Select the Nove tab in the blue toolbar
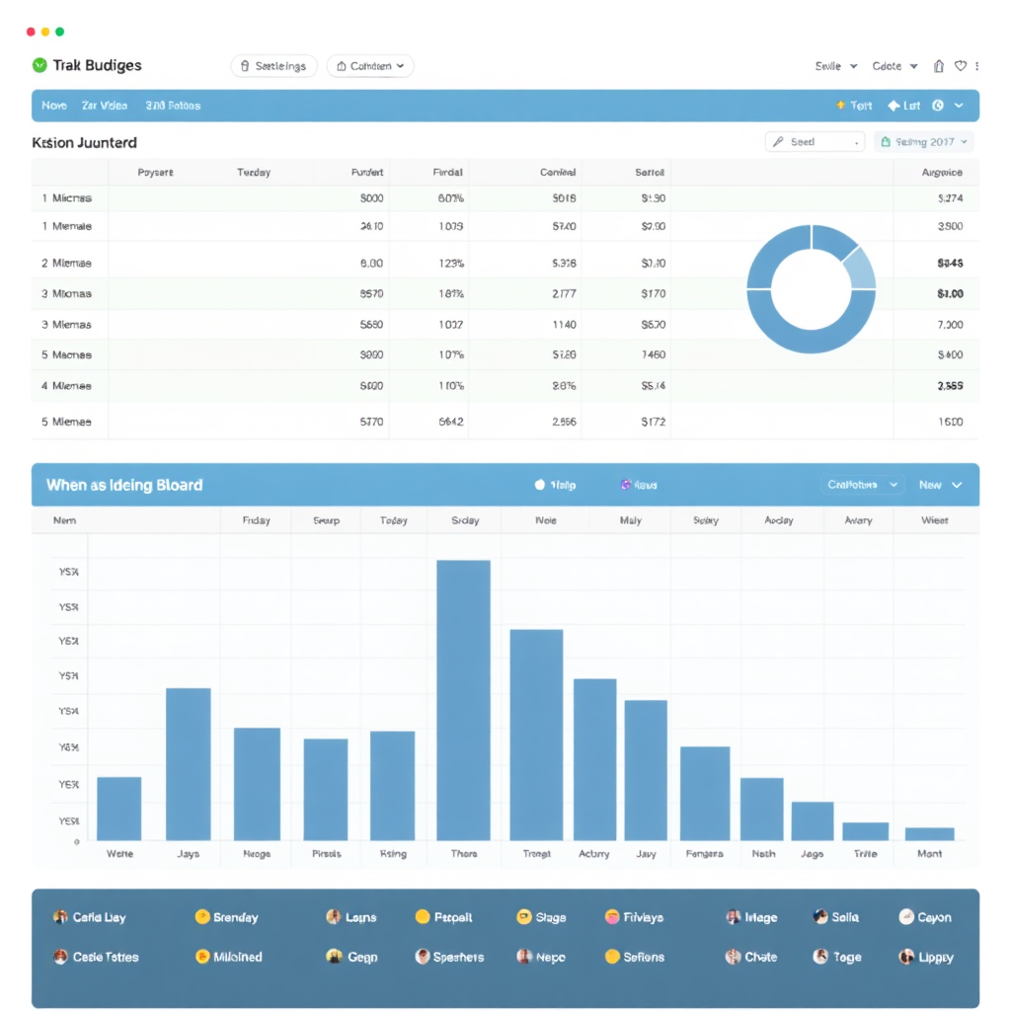This screenshot has width=1011, height=1011. pos(54,106)
